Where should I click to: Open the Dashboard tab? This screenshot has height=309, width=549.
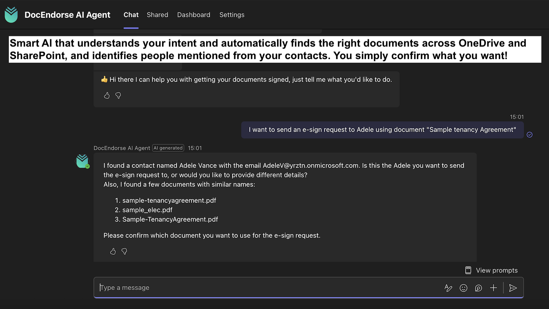pos(193,15)
